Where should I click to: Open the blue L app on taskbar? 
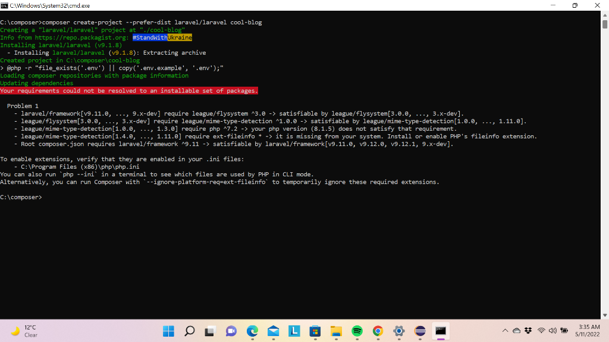(294, 331)
